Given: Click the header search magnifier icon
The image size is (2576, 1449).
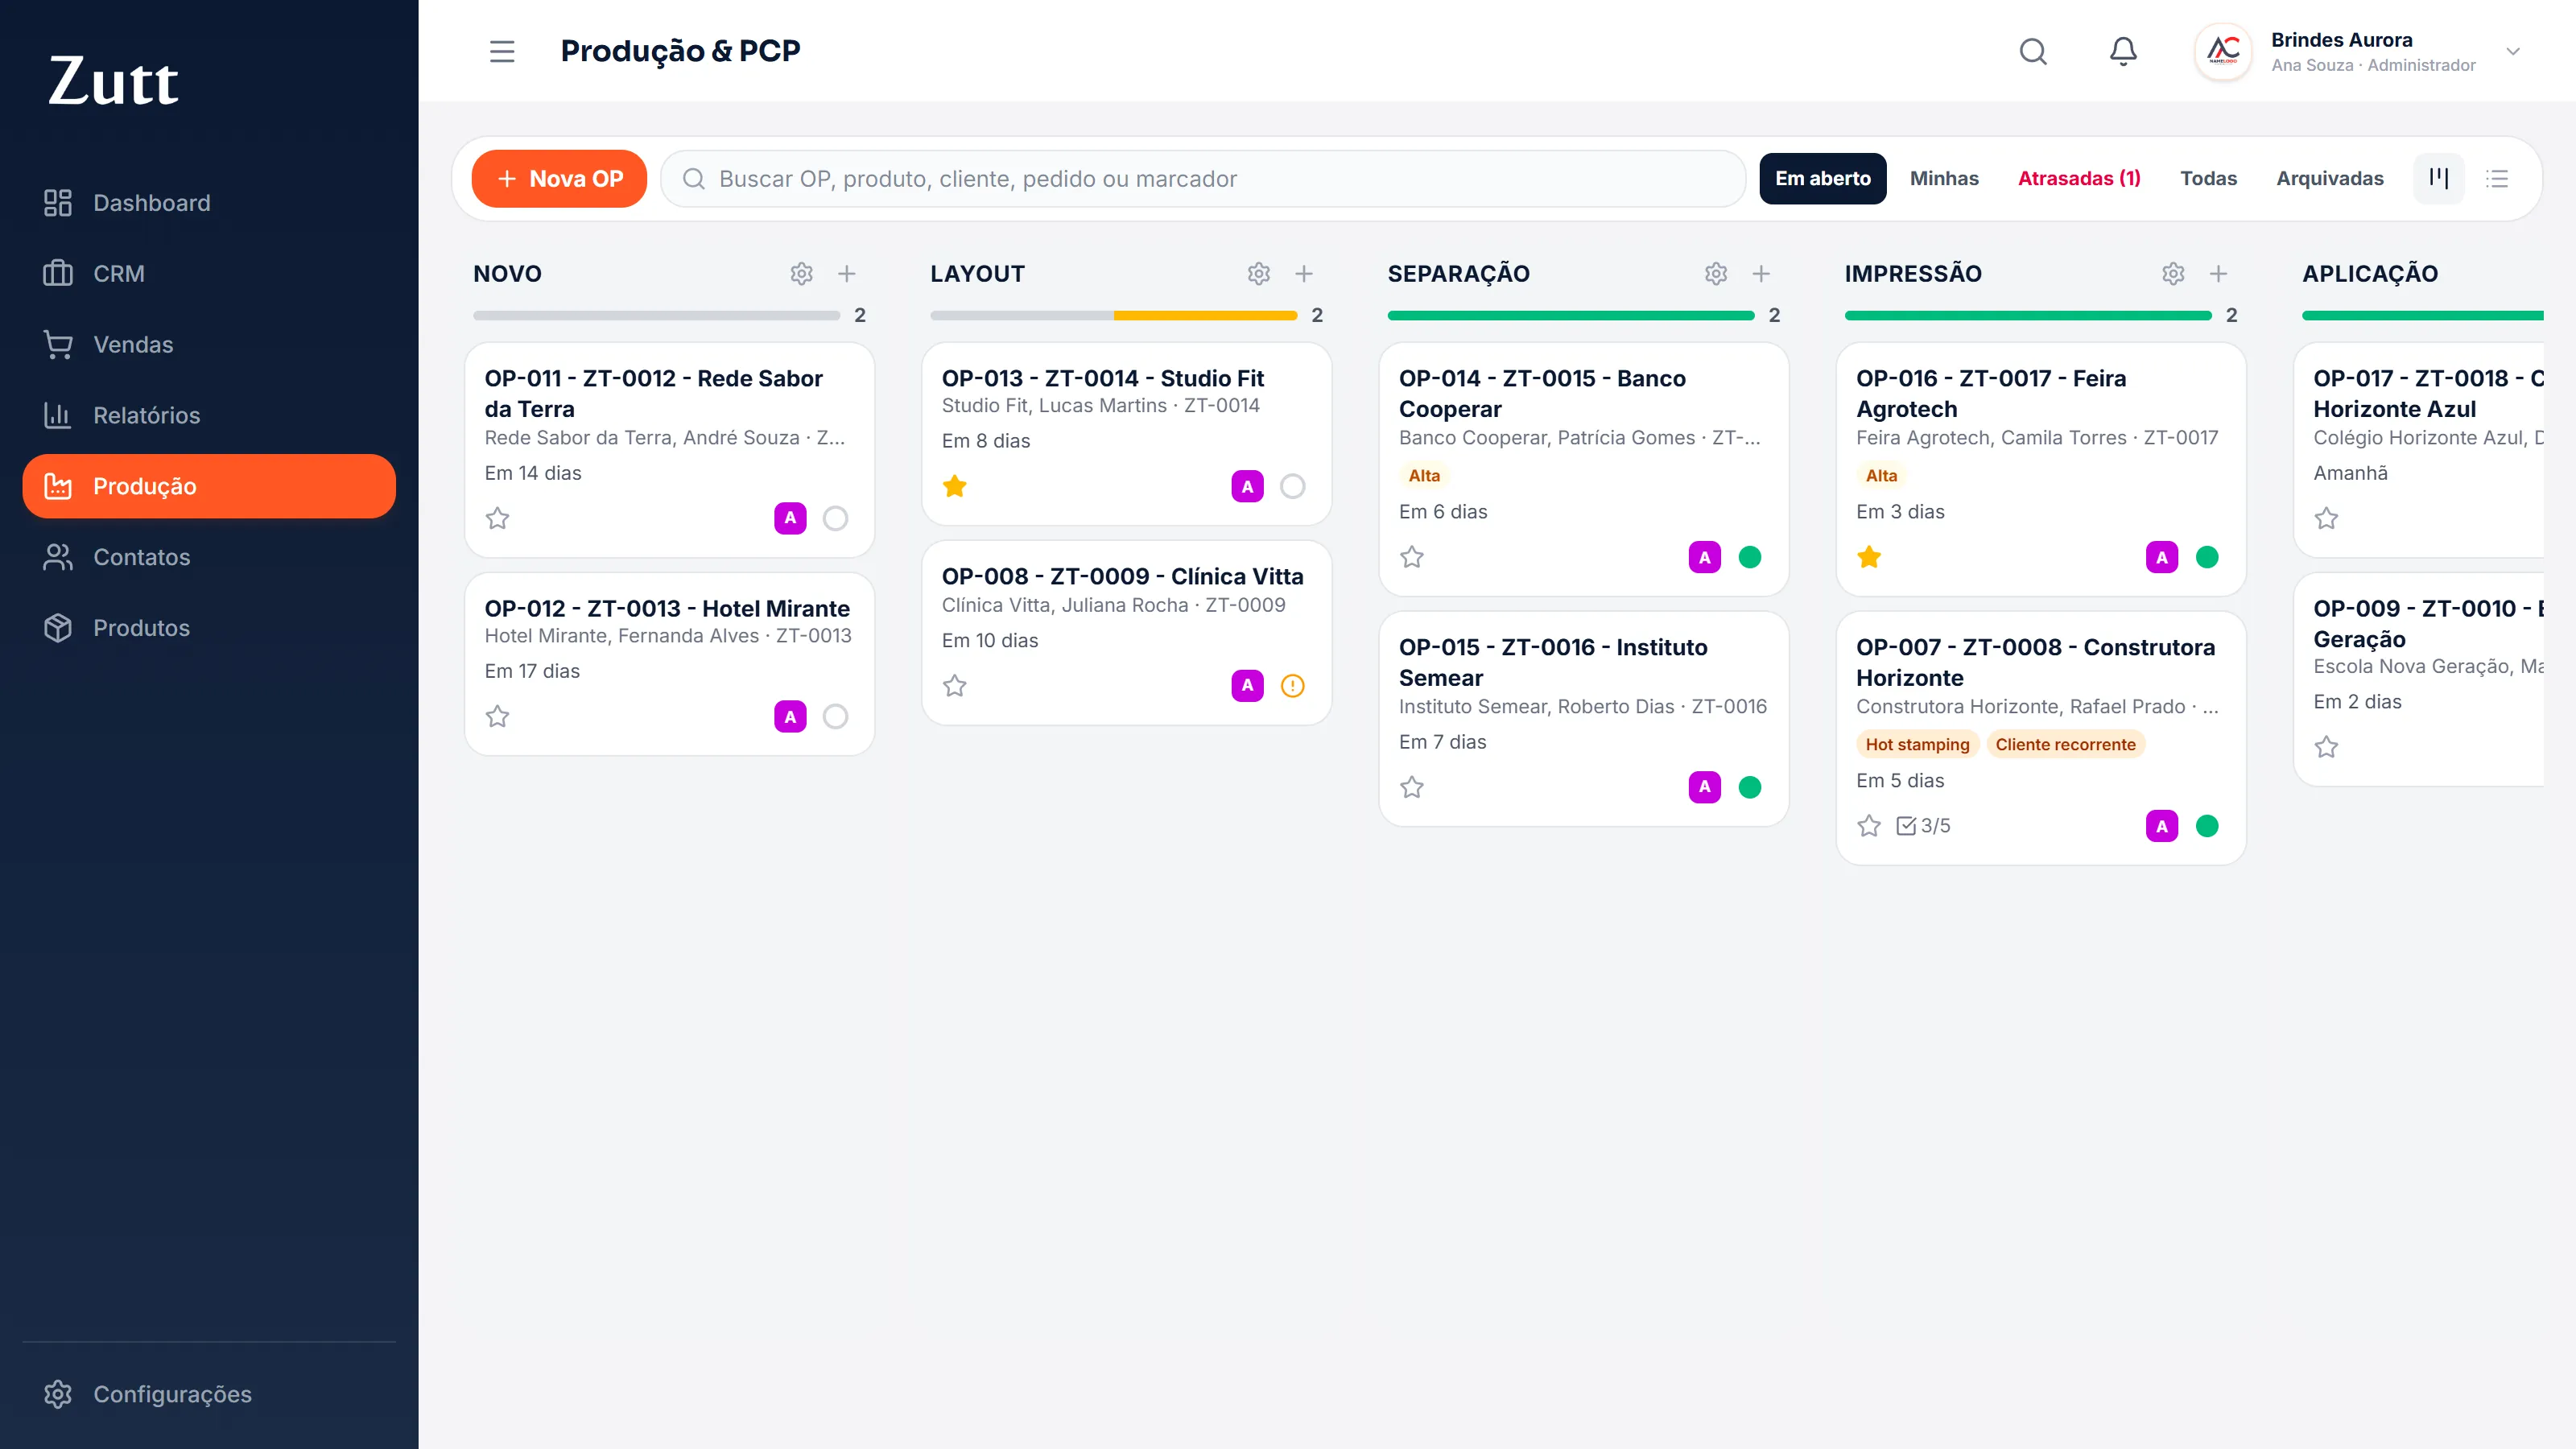Looking at the screenshot, I should 2033,51.
